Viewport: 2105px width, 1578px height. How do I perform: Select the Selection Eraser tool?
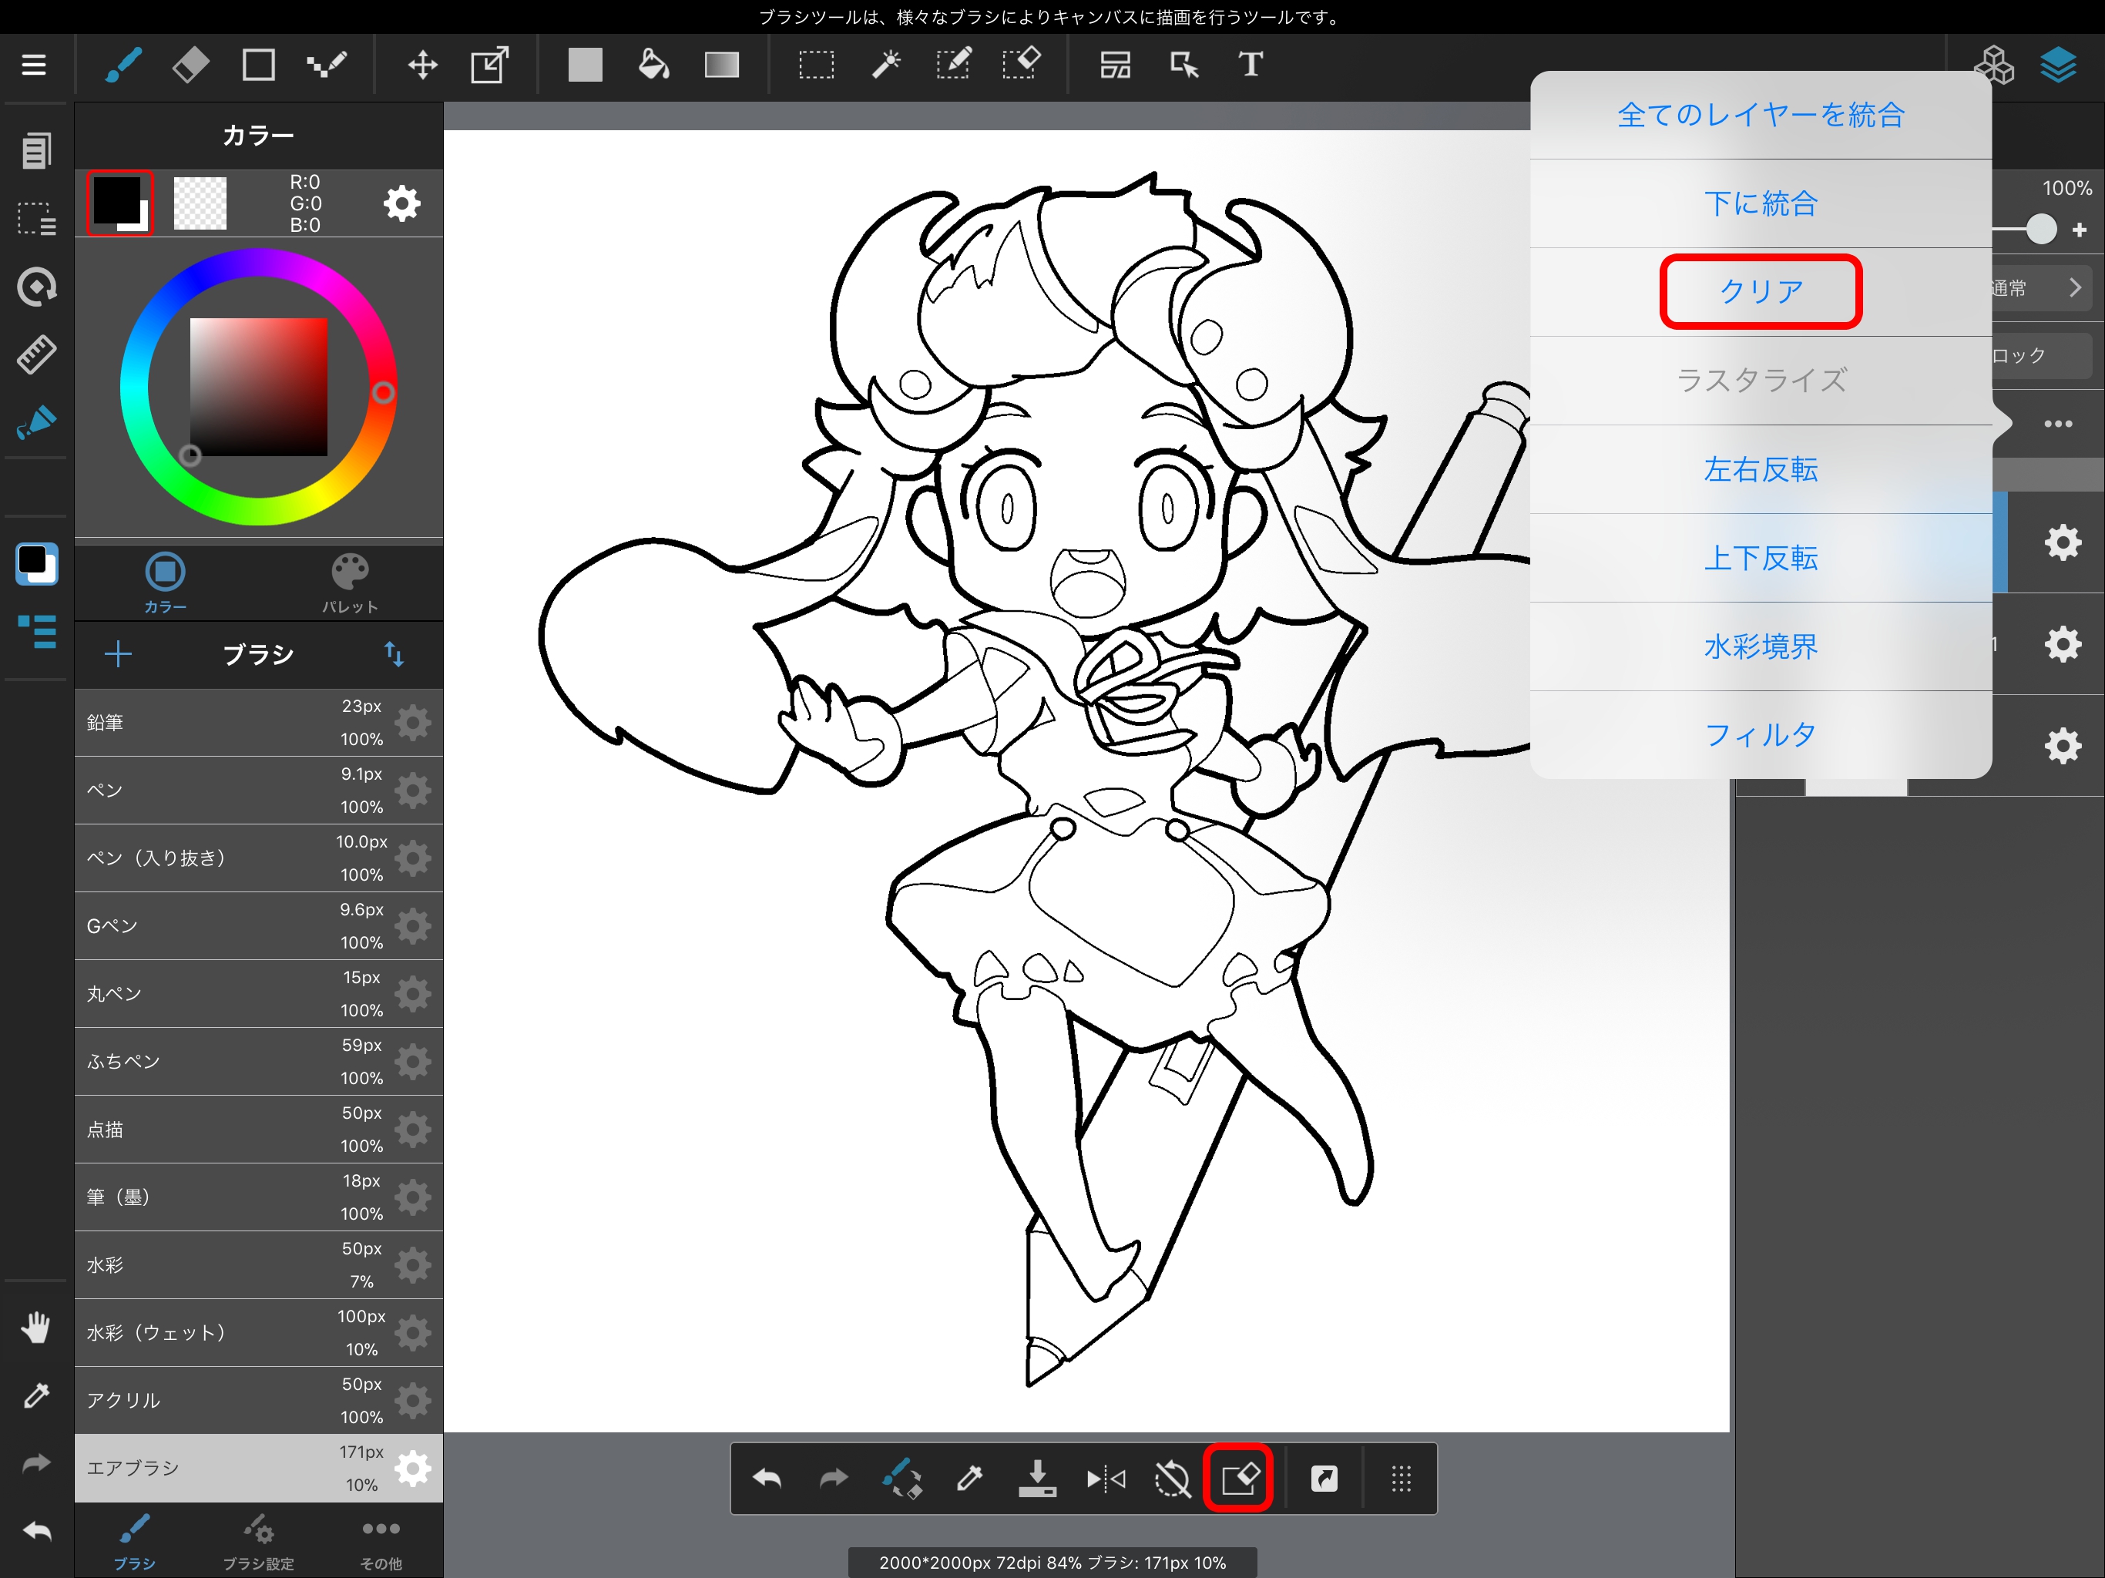click(x=1021, y=65)
